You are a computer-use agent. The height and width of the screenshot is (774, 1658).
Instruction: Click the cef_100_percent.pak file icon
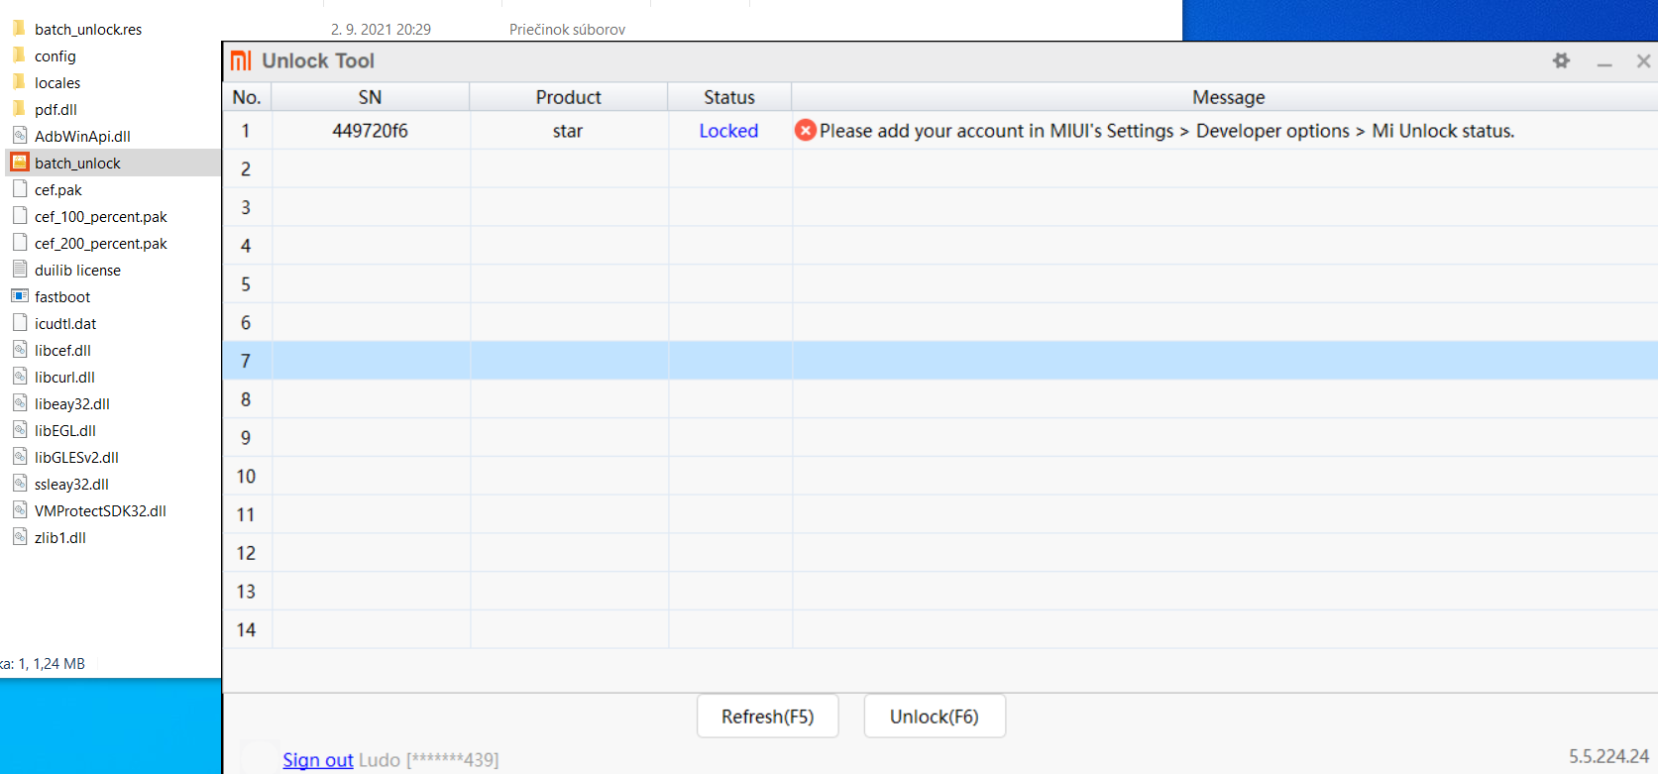19,216
